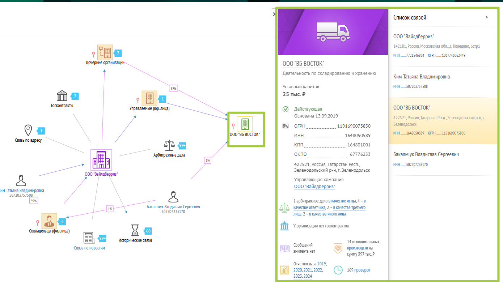Click the green scales icon by arbitration summary
The width and height of the screenshot is (503, 282).
284,208
